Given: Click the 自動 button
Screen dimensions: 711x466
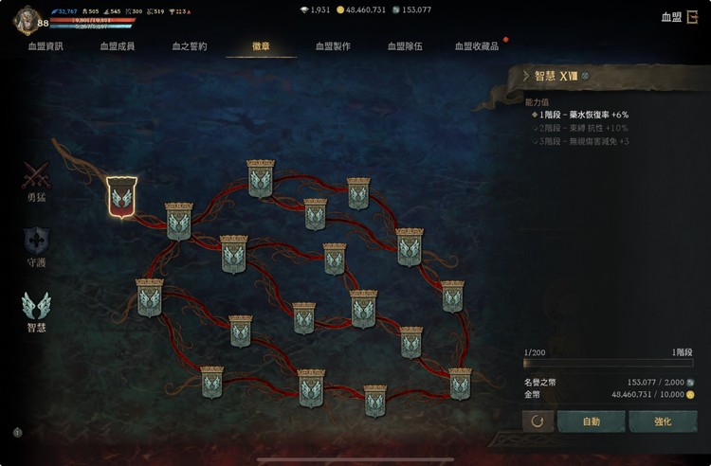Looking at the screenshot, I should (592, 421).
